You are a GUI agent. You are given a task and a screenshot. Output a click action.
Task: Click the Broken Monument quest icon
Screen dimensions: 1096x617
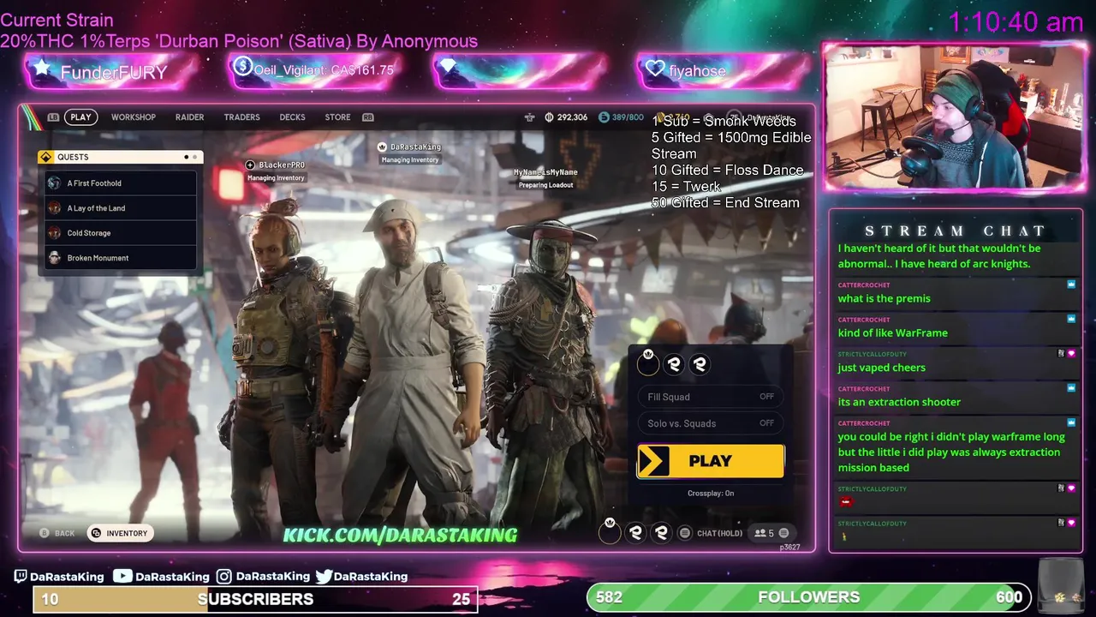click(55, 258)
